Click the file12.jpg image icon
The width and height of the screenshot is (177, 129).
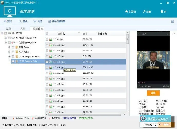pyautogui.click(x=51, y=56)
